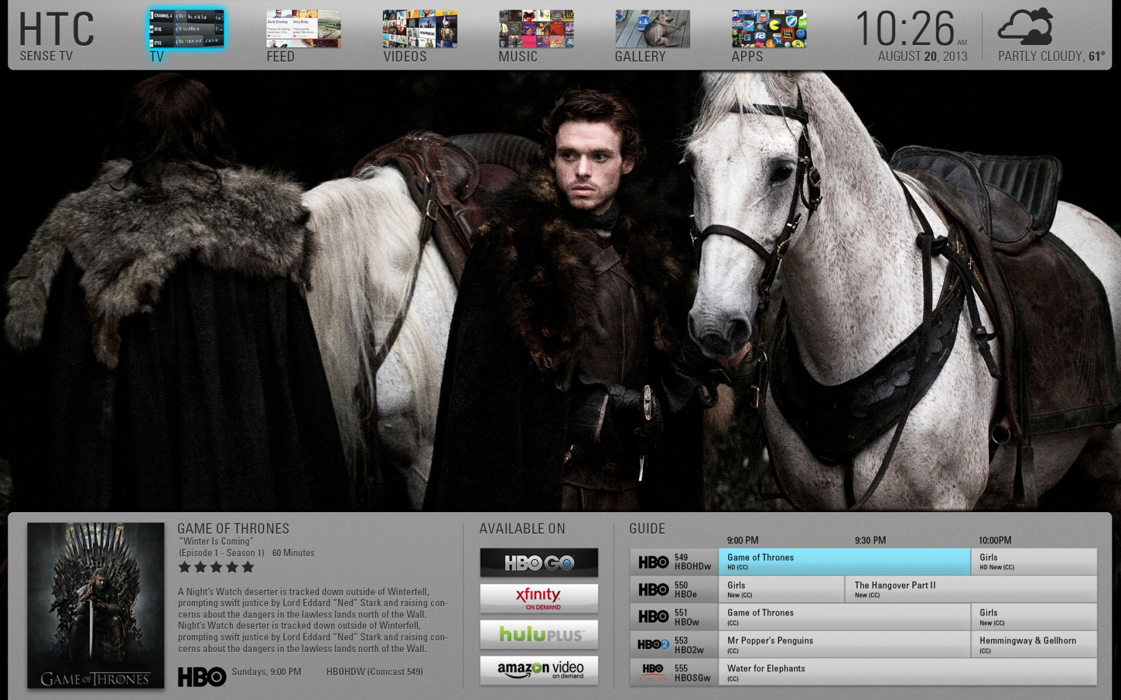Select The Hangover Part II listing
This screenshot has width=1121, height=700.
970,589
